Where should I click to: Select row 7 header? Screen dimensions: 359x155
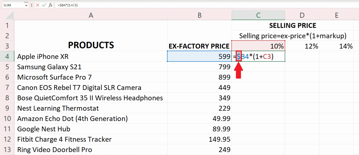[7, 87]
